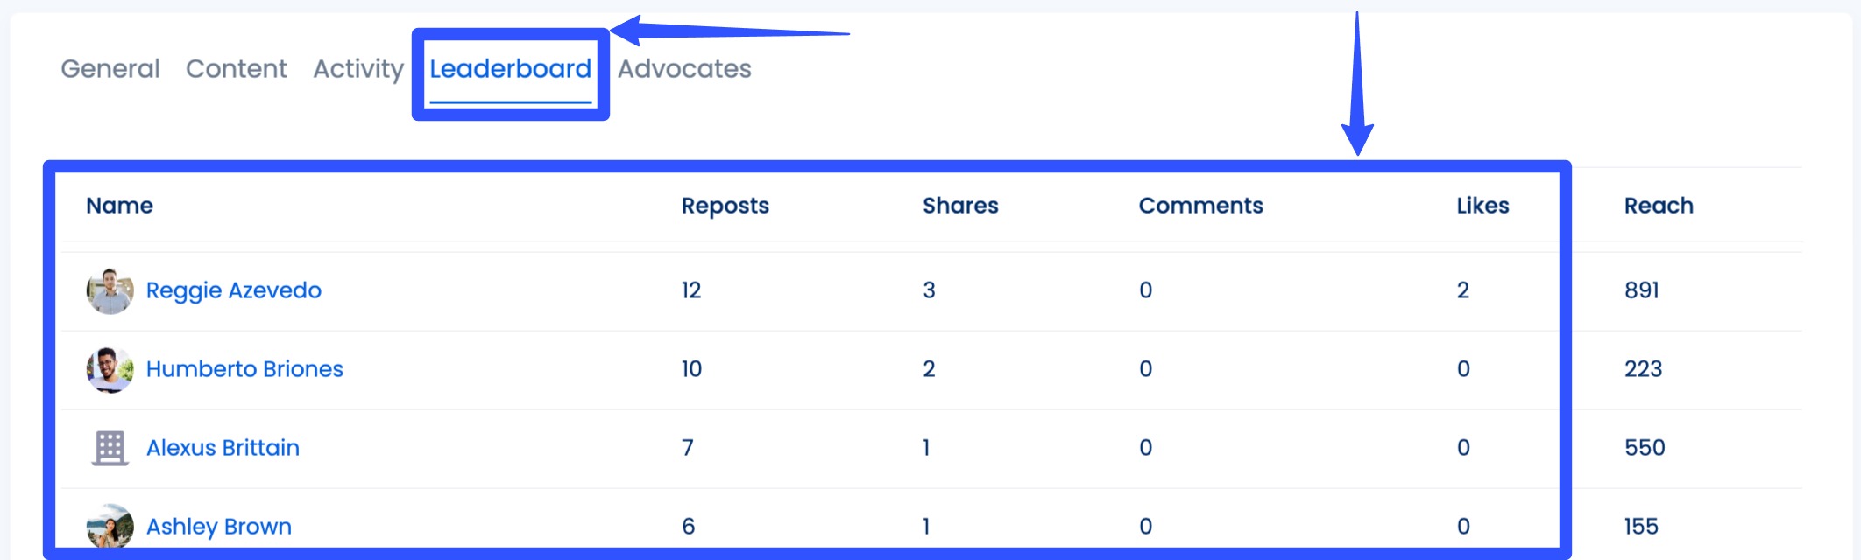1861x560 pixels.
Task: Click Humberto Briones's avatar picture
Action: tap(110, 369)
